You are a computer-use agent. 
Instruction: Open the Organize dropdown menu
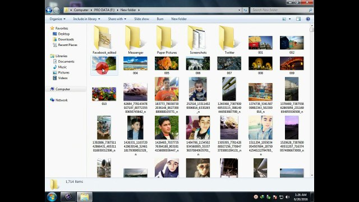pyautogui.click(x=57, y=19)
